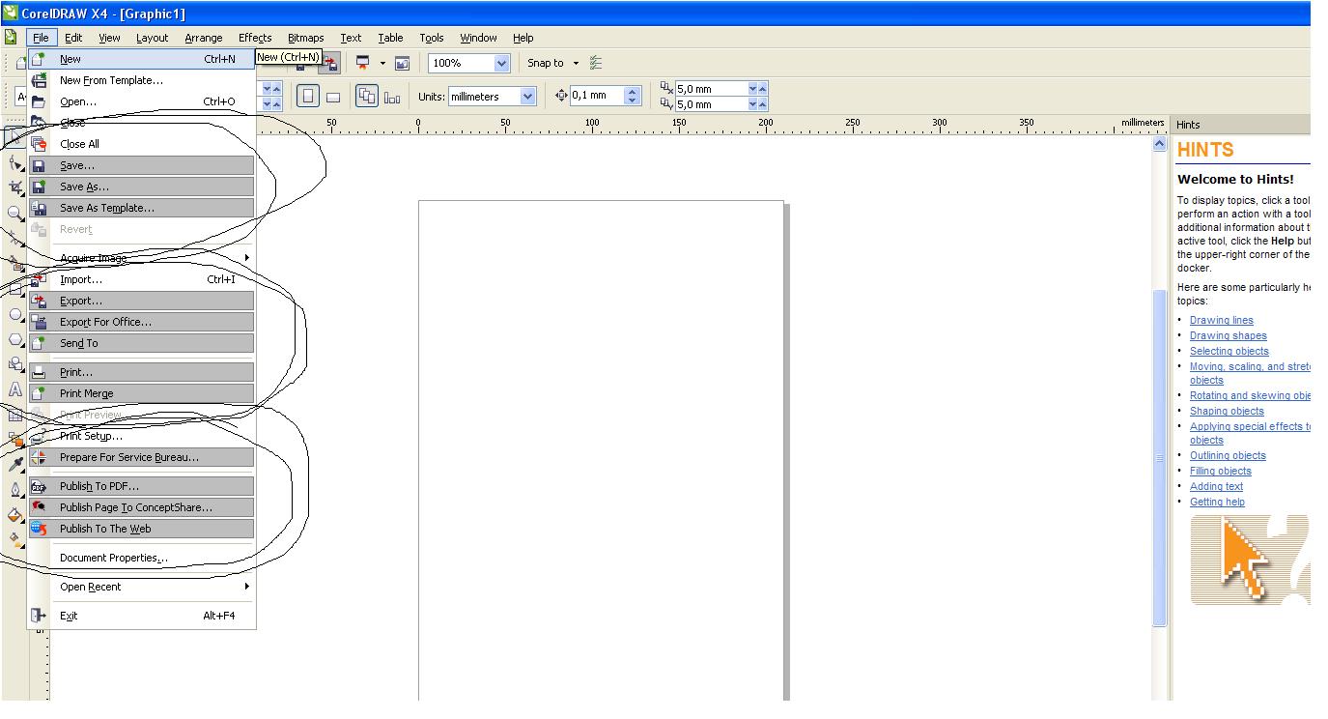The image size is (1328, 719).
Task: Open the Units millimeters dropdown
Action: 527,97
